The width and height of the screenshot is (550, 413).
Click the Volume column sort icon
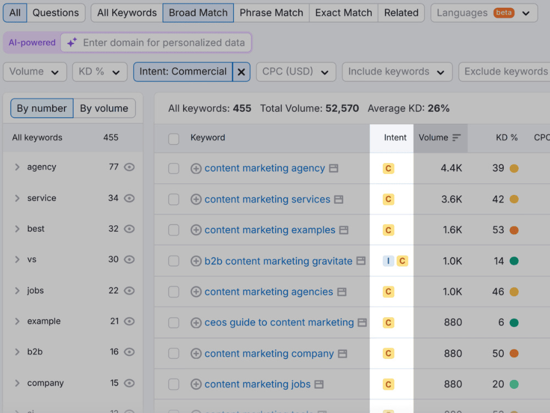456,138
